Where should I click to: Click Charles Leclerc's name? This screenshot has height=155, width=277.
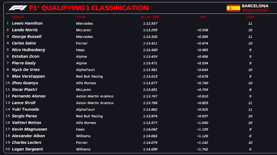(27, 143)
